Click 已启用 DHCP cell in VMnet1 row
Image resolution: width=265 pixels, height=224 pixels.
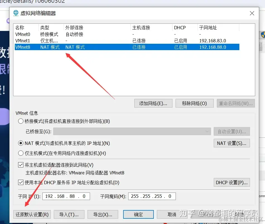(x=181, y=41)
